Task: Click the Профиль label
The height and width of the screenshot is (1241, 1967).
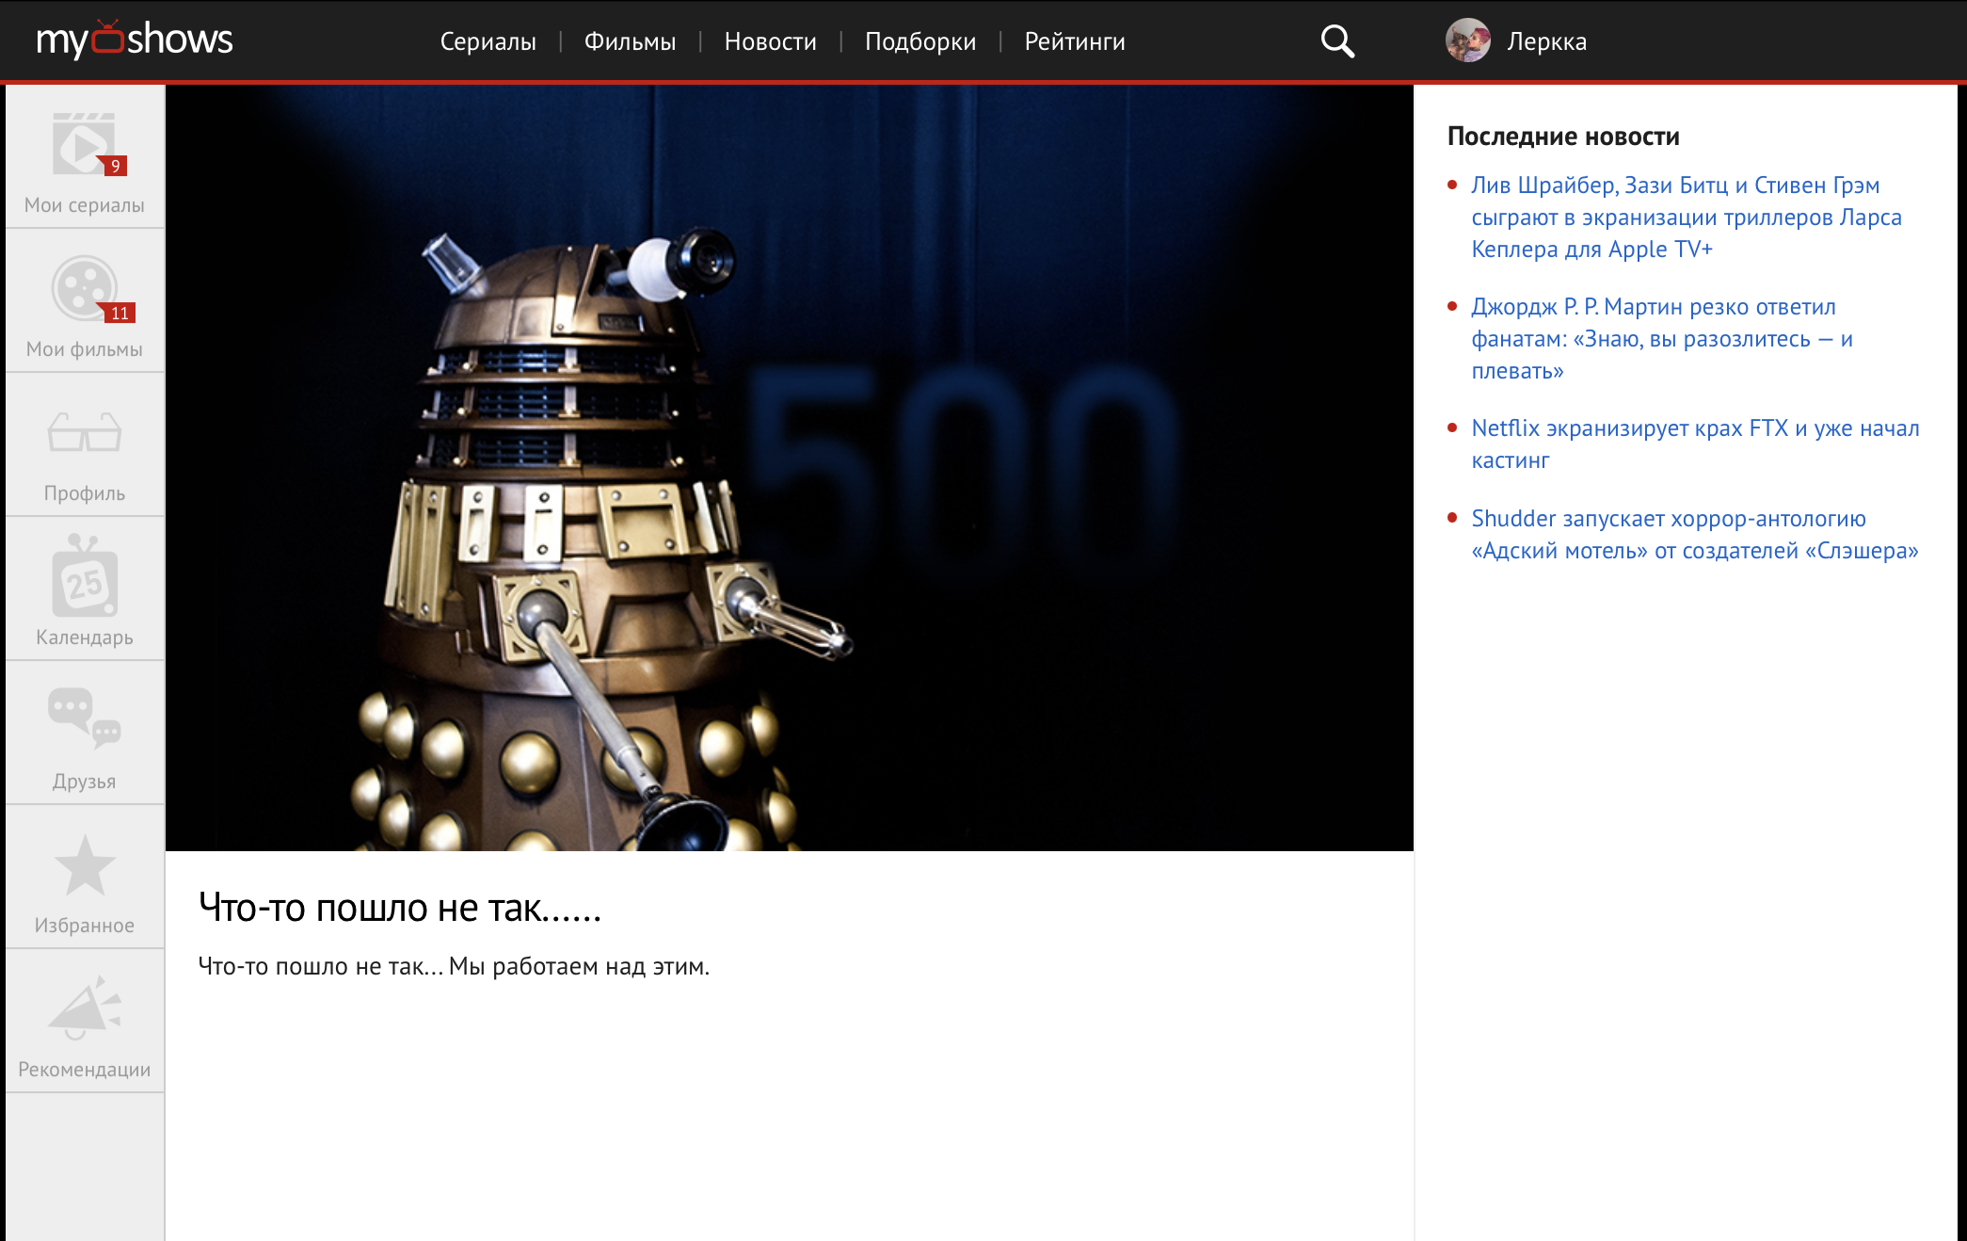Action: [85, 493]
